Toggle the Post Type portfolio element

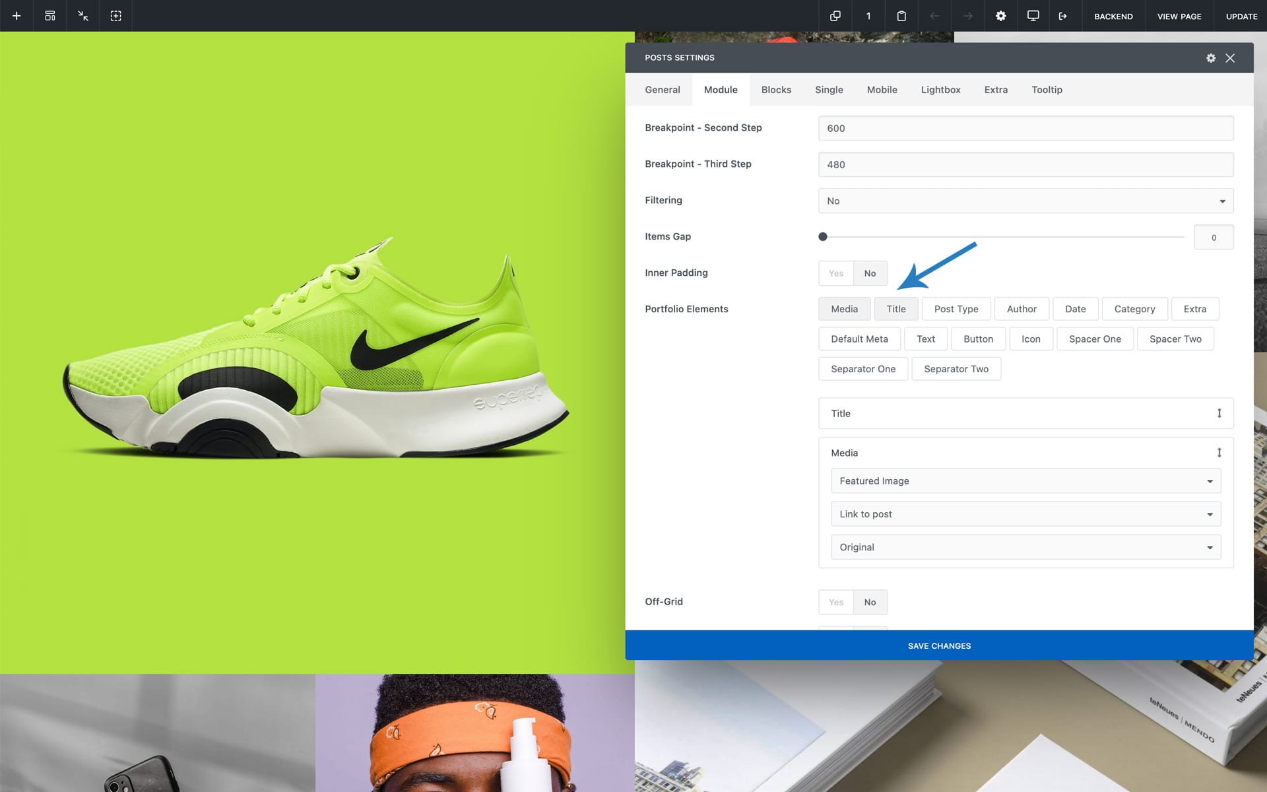click(956, 309)
